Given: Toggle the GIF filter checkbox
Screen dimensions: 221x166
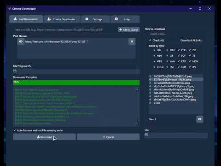Looking at the screenshot, I should (167, 56).
